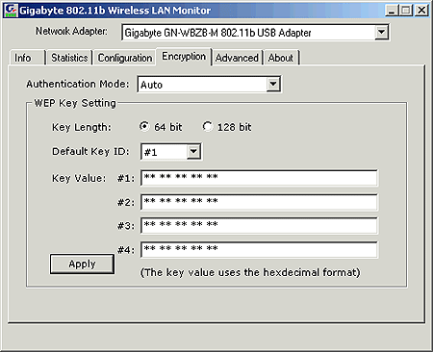Show the About tab

(x=281, y=58)
